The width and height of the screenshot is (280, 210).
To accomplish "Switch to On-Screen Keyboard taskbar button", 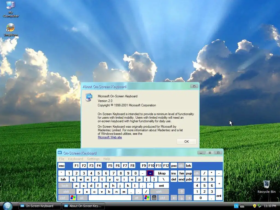I will [39, 206].
